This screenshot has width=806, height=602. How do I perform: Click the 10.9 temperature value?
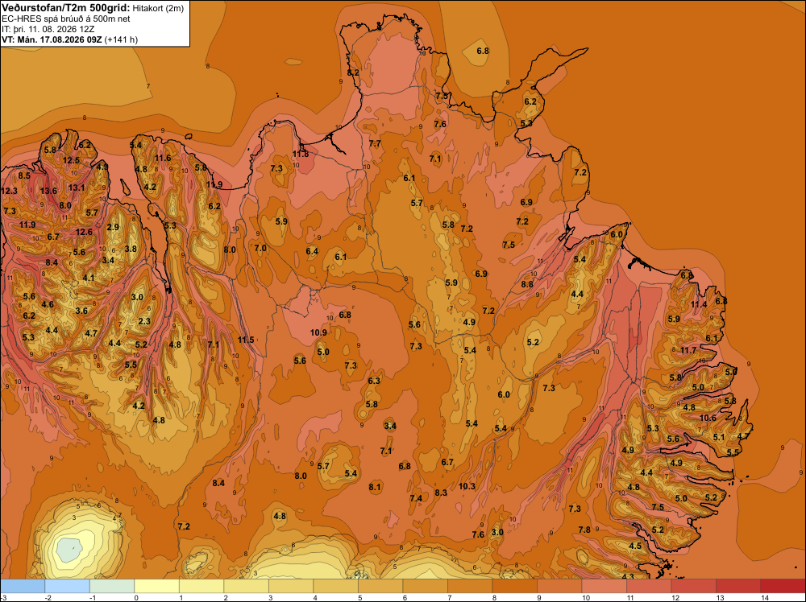[318, 332]
